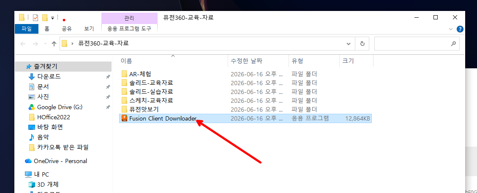This screenshot has height=193, width=477.
Task: Open the recent locations dropdown arrow
Action: point(45,44)
